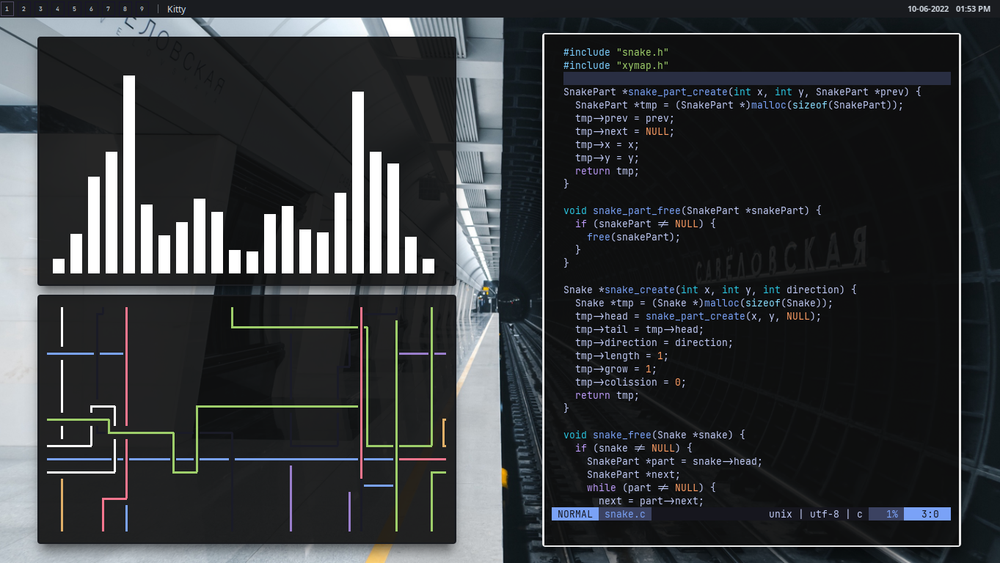The height and width of the screenshot is (563, 1000).
Task: Click the line "tmp->tail = tmp->head;"
Action: point(640,329)
